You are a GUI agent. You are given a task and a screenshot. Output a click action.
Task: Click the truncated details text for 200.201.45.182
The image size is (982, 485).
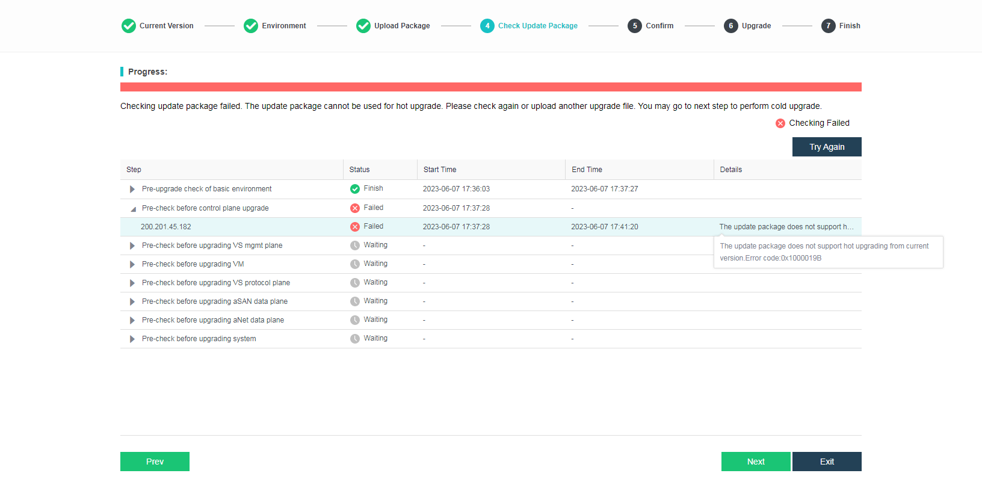(786, 227)
